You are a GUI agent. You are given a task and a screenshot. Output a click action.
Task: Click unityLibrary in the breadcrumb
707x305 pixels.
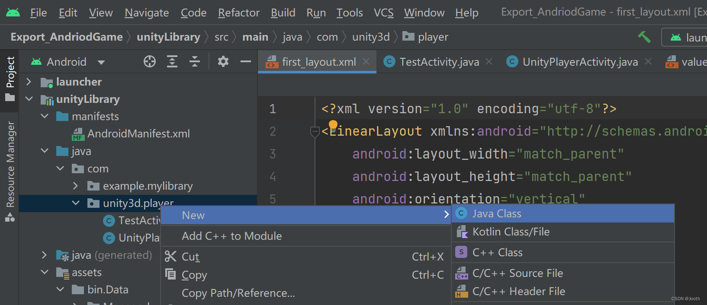pyautogui.click(x=168, y=37)
